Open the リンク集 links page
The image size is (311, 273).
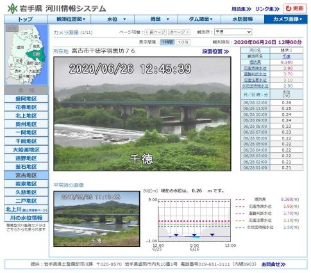point(267,9)
